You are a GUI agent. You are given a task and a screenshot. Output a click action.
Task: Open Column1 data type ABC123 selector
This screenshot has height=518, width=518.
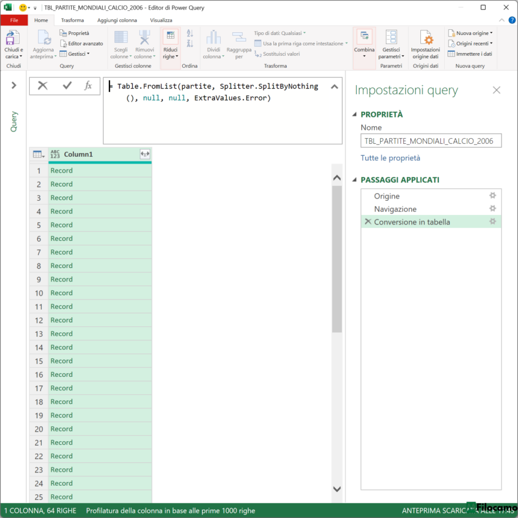click(55, 154)
